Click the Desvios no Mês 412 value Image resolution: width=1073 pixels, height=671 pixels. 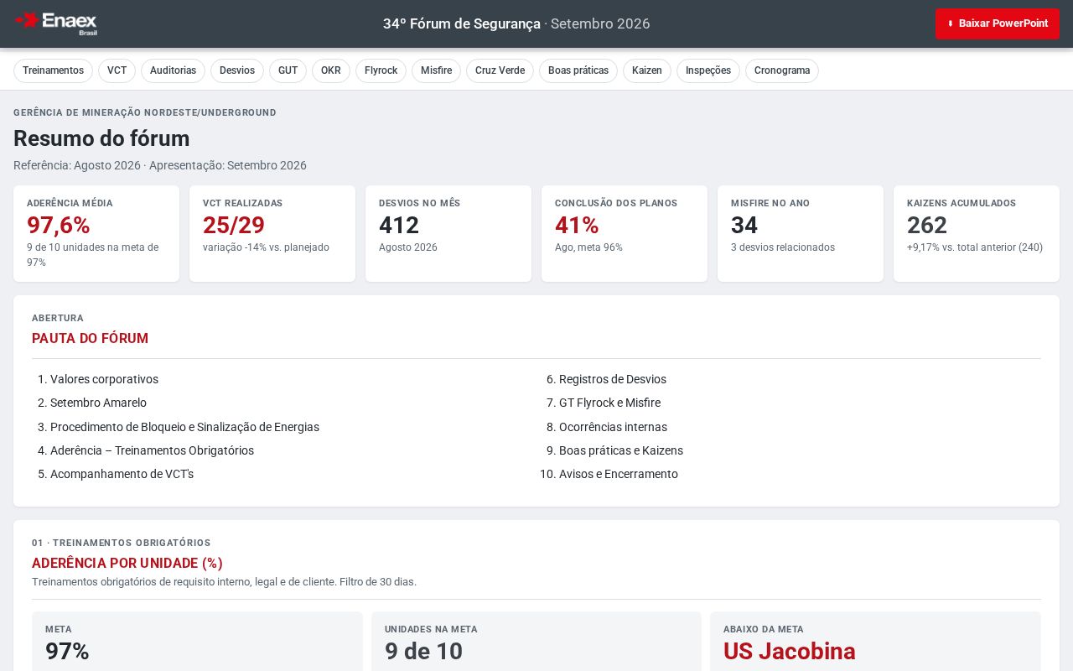pyautogui.click(x=399, y=226)
